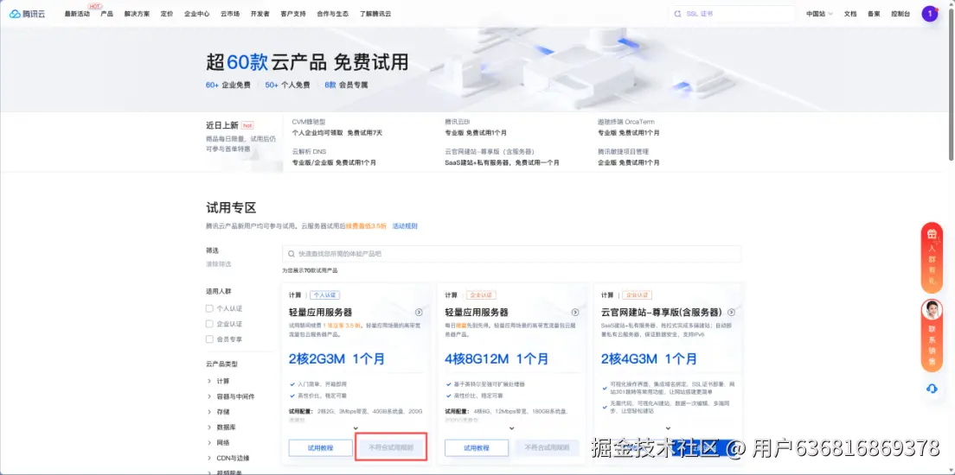Click the 备案 link in header
Image resolution: width=955 pixels, height=475 pixels.
[874, 13]
